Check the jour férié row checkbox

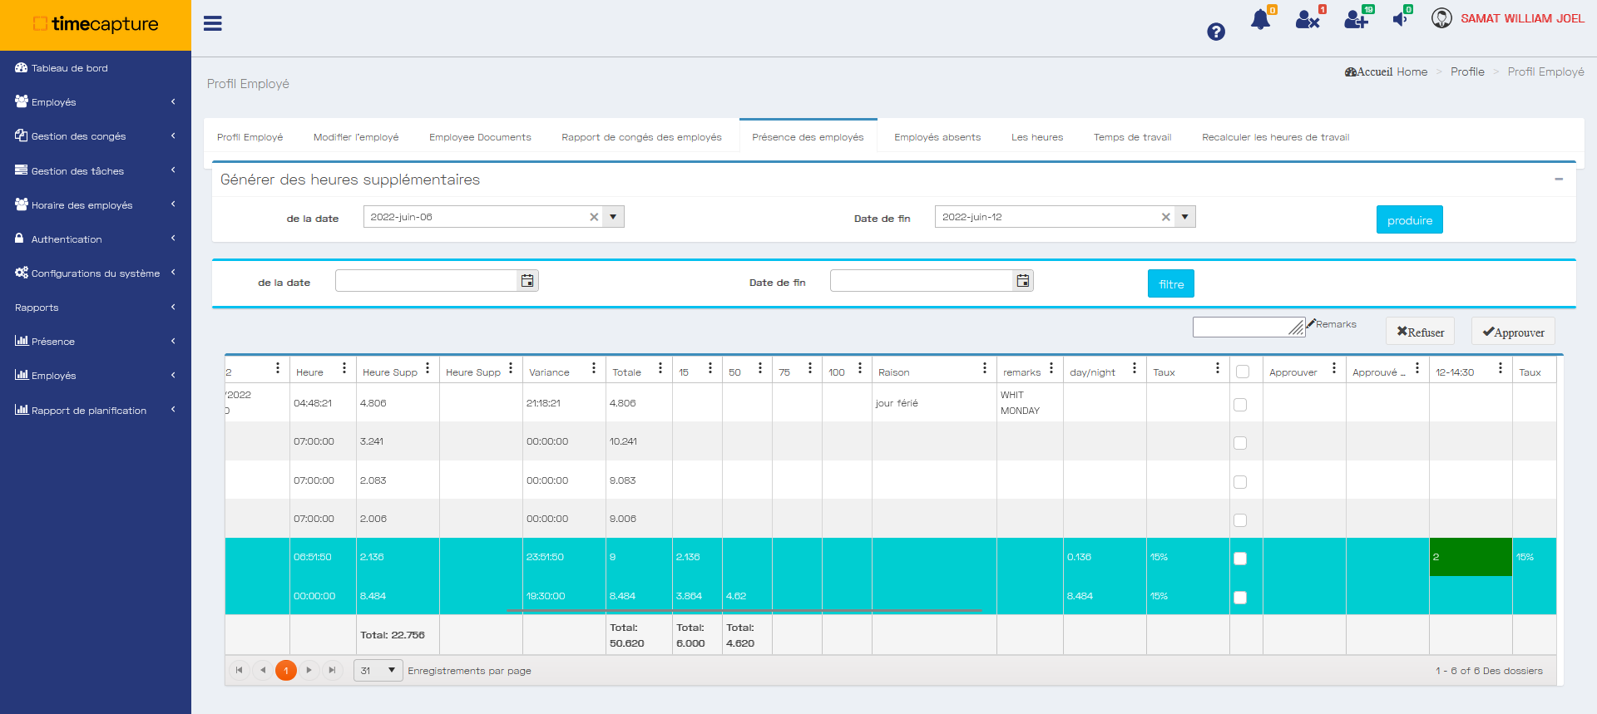[x=1240, y=405]
